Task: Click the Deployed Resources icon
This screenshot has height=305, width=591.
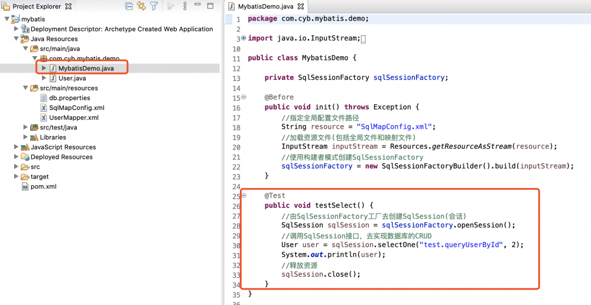Action: click(25, 157)
